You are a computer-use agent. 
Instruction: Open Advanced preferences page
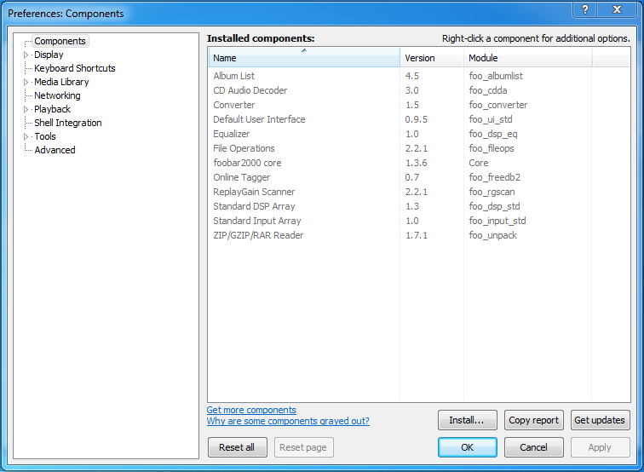[55, 150]
